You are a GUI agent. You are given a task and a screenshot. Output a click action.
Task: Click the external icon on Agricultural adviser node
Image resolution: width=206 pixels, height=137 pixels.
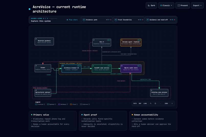(x=36, y=91)
